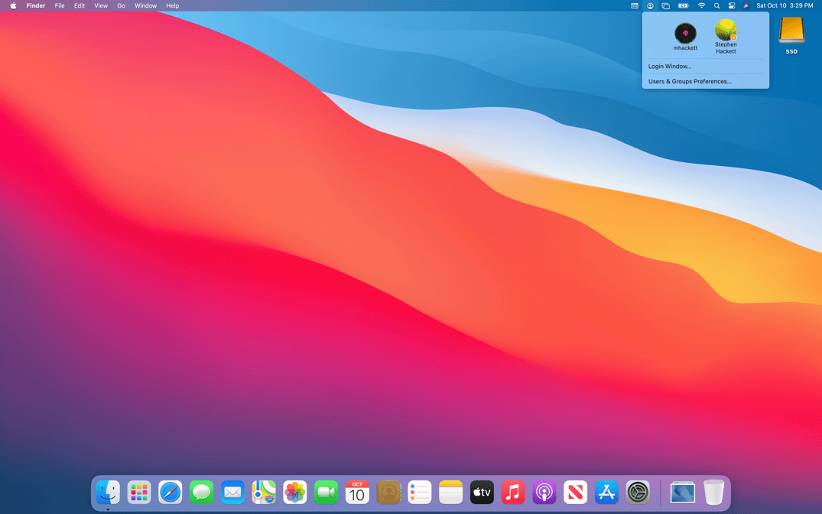
Task: Open Launchpad in the Dock
Action: coord(139,493)
